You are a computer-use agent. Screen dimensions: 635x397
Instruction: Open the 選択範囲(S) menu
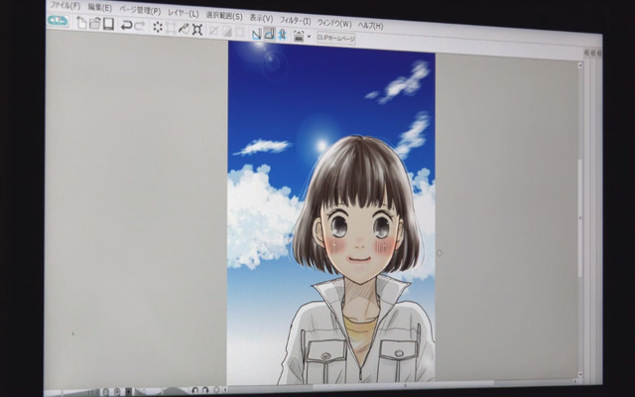coord(224,16)
